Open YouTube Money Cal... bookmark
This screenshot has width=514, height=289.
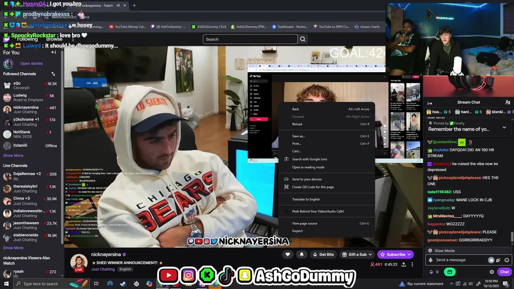tap(127, 27)
